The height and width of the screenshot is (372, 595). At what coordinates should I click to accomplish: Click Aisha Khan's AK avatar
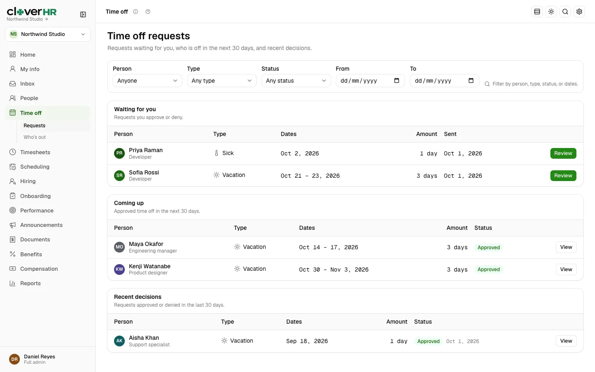pyautogui.click(x=119, y=341)
